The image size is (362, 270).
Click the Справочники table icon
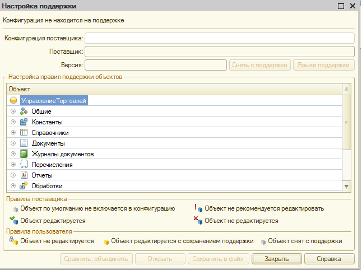point(24,133)
